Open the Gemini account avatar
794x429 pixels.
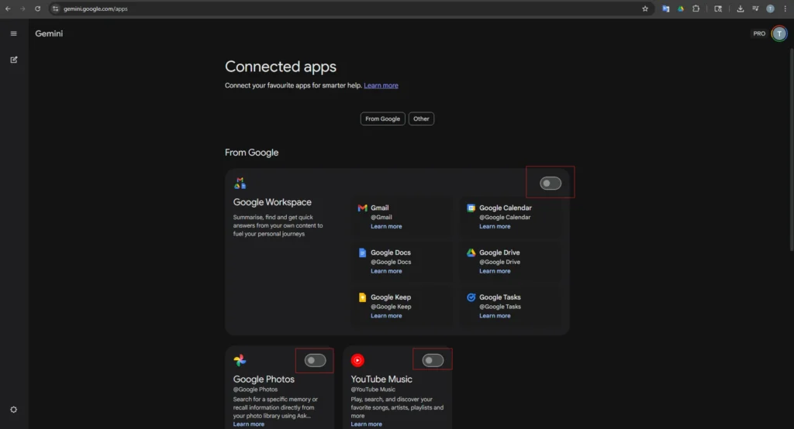coord(779,33)
